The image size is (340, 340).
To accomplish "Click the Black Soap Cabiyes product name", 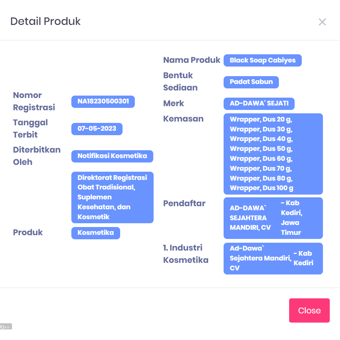I will tap(263, 60).
